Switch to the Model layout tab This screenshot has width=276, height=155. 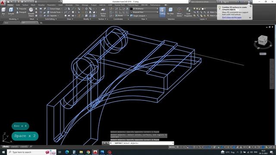(x=6, y=146)
